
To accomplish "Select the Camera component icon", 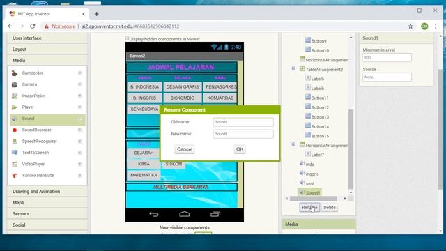I will tap(15, 84).
